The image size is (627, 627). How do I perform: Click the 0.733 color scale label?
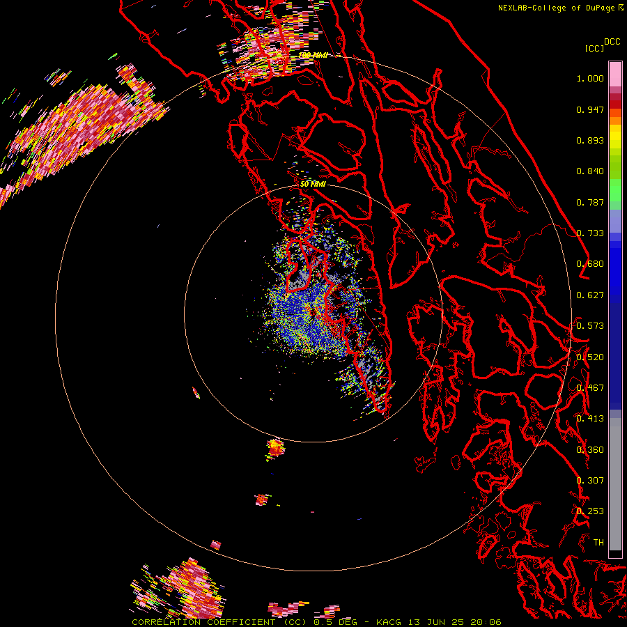(590, 233)
